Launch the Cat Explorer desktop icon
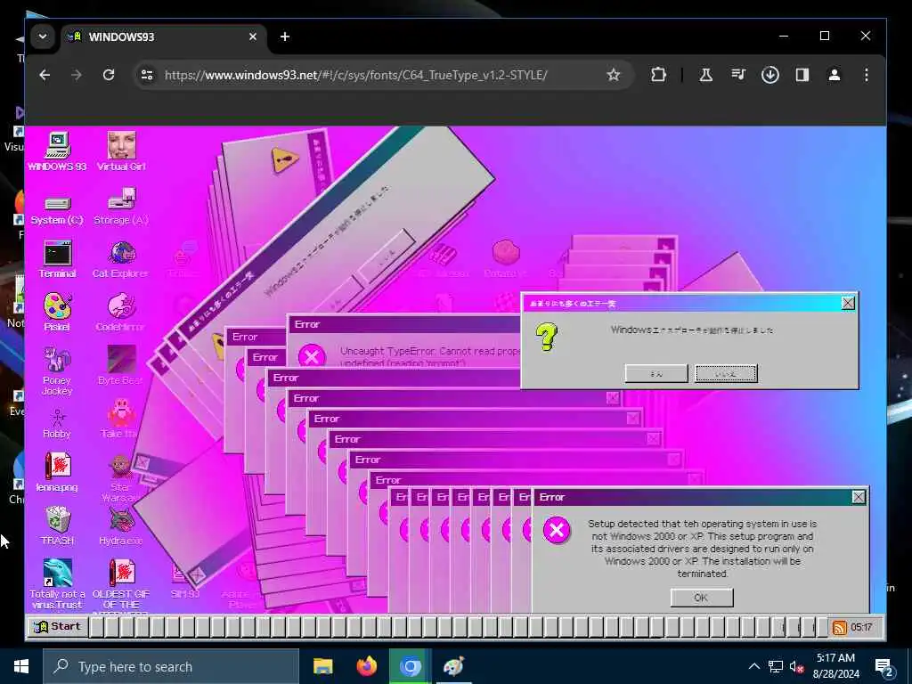912x684 pixels. [x=121, y=260]
